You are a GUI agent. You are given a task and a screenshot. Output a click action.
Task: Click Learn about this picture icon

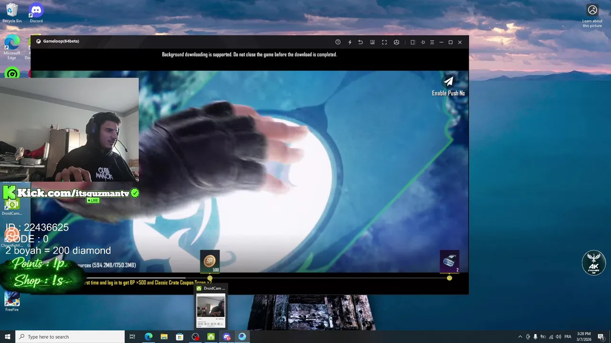point(592,16)
